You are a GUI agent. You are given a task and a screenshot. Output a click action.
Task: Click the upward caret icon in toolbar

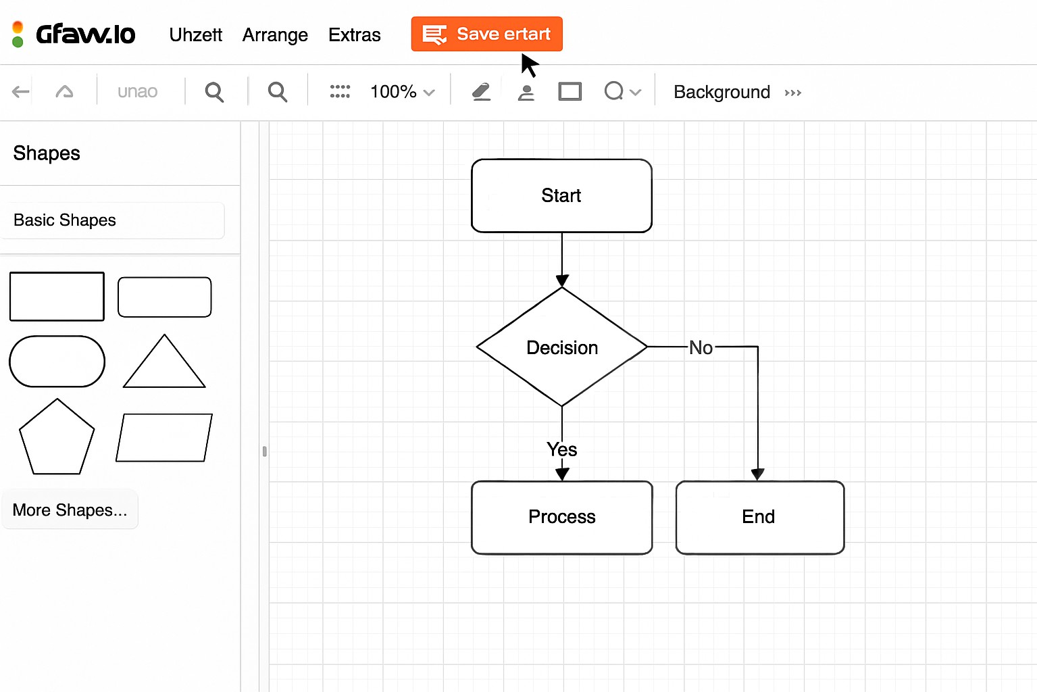click(64, 91)
